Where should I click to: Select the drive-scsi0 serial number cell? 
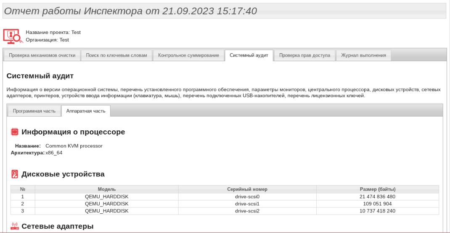247,197
